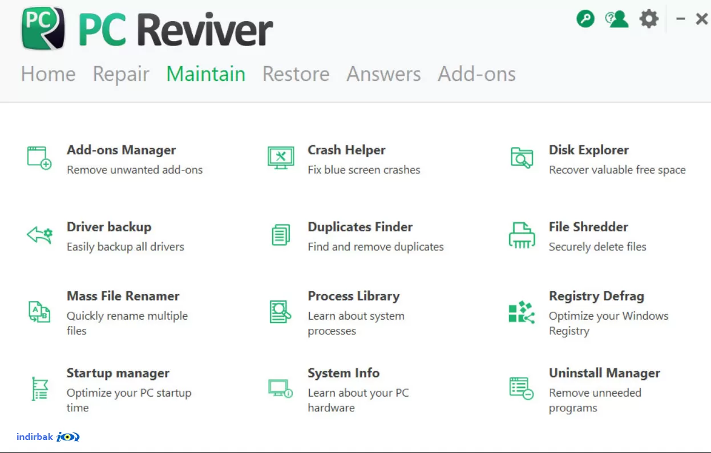Viewport: 711px width, 453px height.
Task: Switch to the Repair tab
Action: (121, 74)
